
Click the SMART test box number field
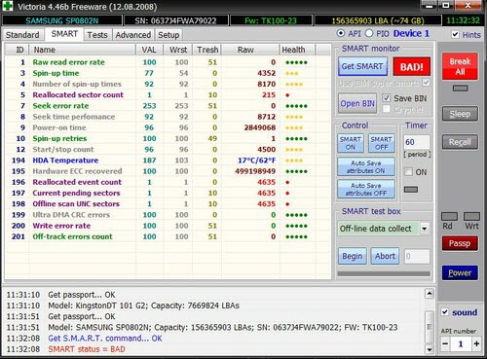click(417, 256)
